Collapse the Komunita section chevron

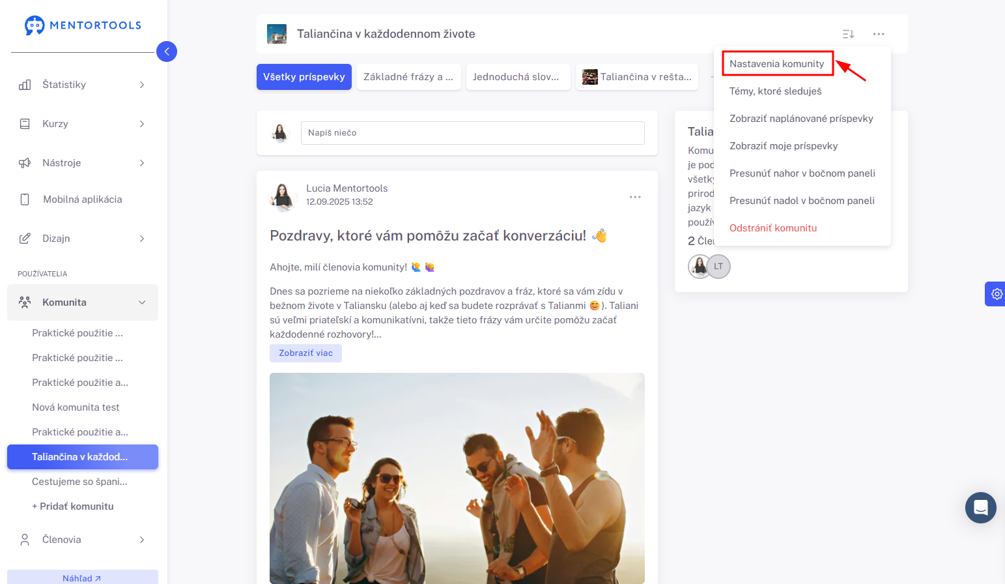click(x=142, y=302)
